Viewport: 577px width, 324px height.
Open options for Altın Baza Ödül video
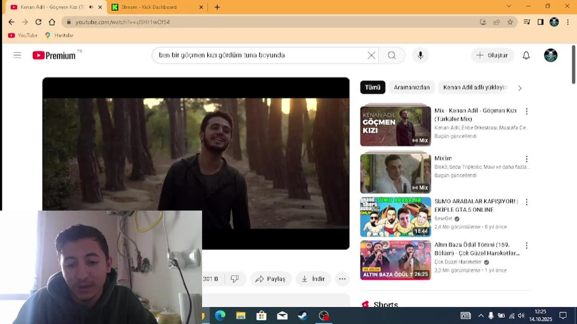click(526, 246)
